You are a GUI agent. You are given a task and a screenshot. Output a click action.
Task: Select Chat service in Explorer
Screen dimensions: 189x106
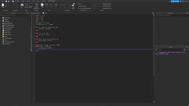tap(6, 40)
